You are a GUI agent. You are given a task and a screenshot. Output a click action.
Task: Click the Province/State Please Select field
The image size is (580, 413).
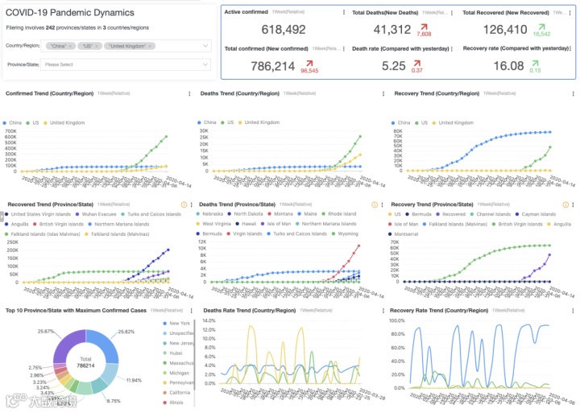(126, 64)
